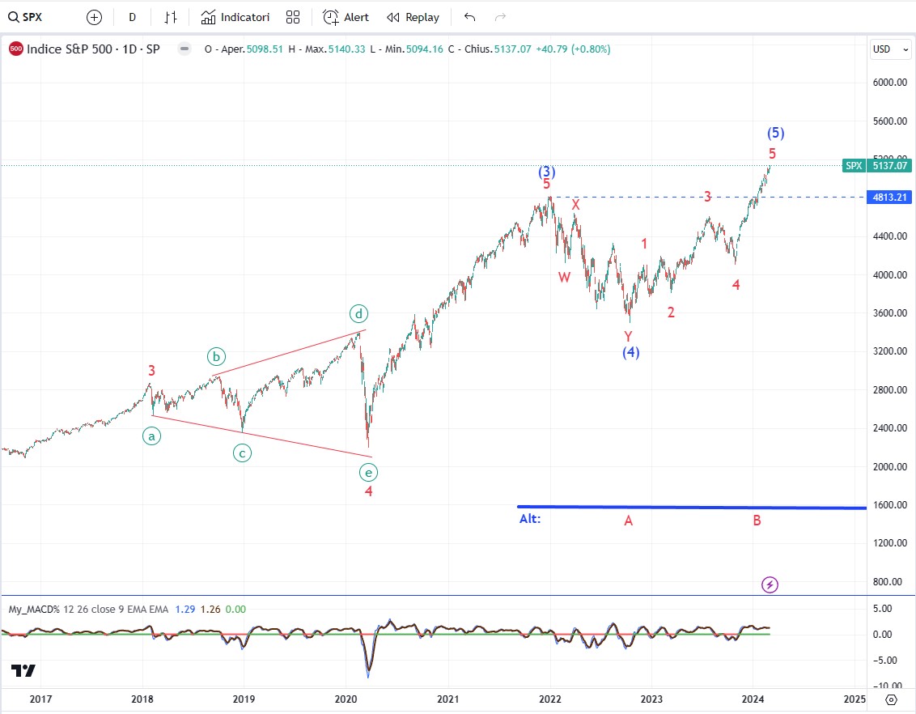Toggle the gray symbol status pill
The height and width of the screenshot is (714, 916).
pos(184,49)
